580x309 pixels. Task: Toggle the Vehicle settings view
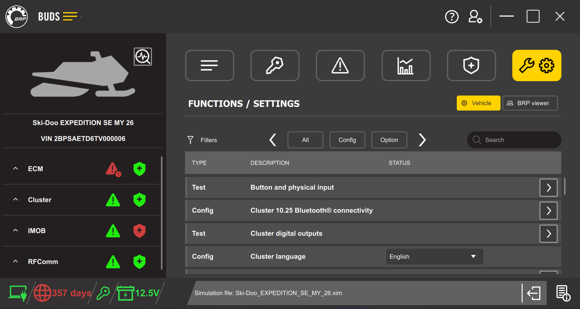pos(478,103)
